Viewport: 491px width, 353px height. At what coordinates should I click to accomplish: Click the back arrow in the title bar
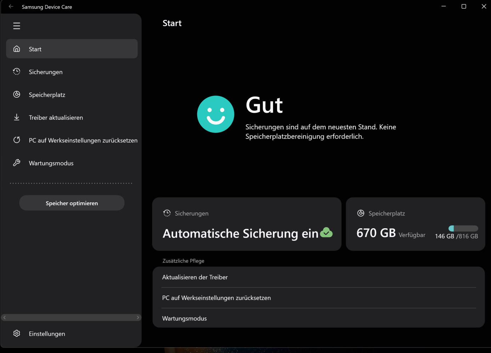pyautogui.click(x=10, y=6)
